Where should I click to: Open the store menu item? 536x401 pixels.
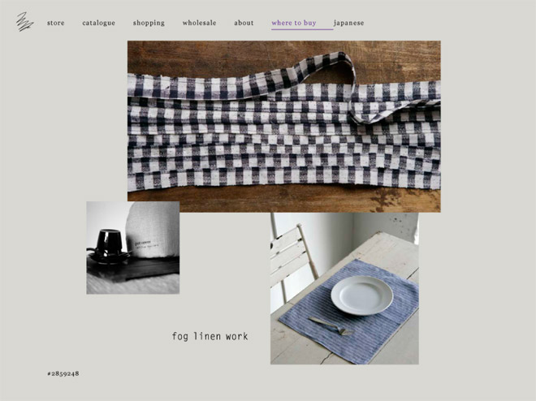coord(56,23)
